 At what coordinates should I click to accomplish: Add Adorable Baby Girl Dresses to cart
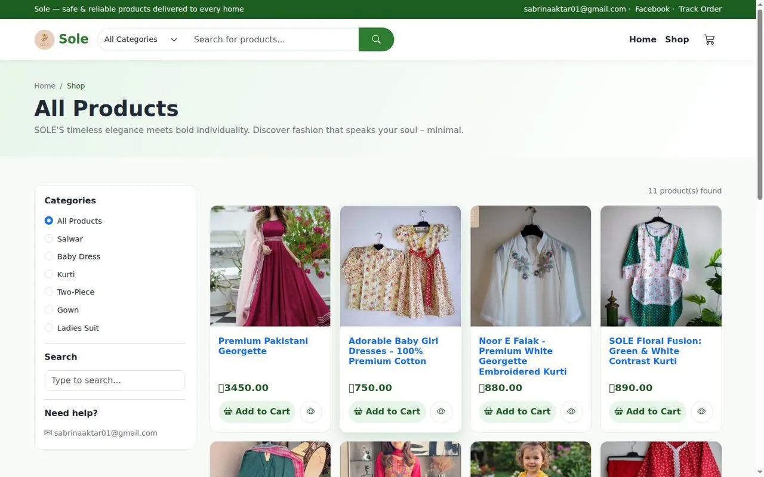tap(387, 411)
